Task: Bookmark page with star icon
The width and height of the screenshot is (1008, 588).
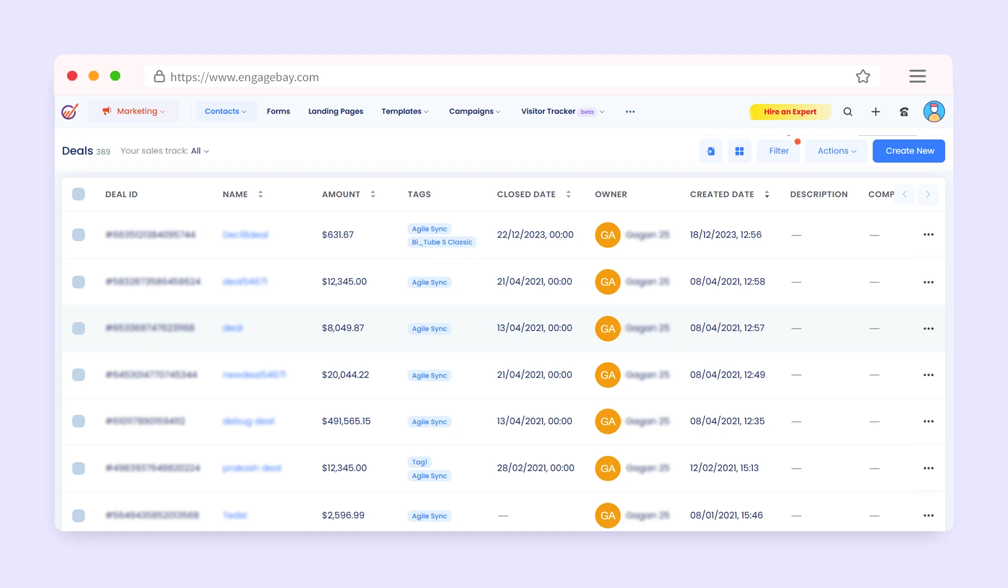Action: coord(862,77)
